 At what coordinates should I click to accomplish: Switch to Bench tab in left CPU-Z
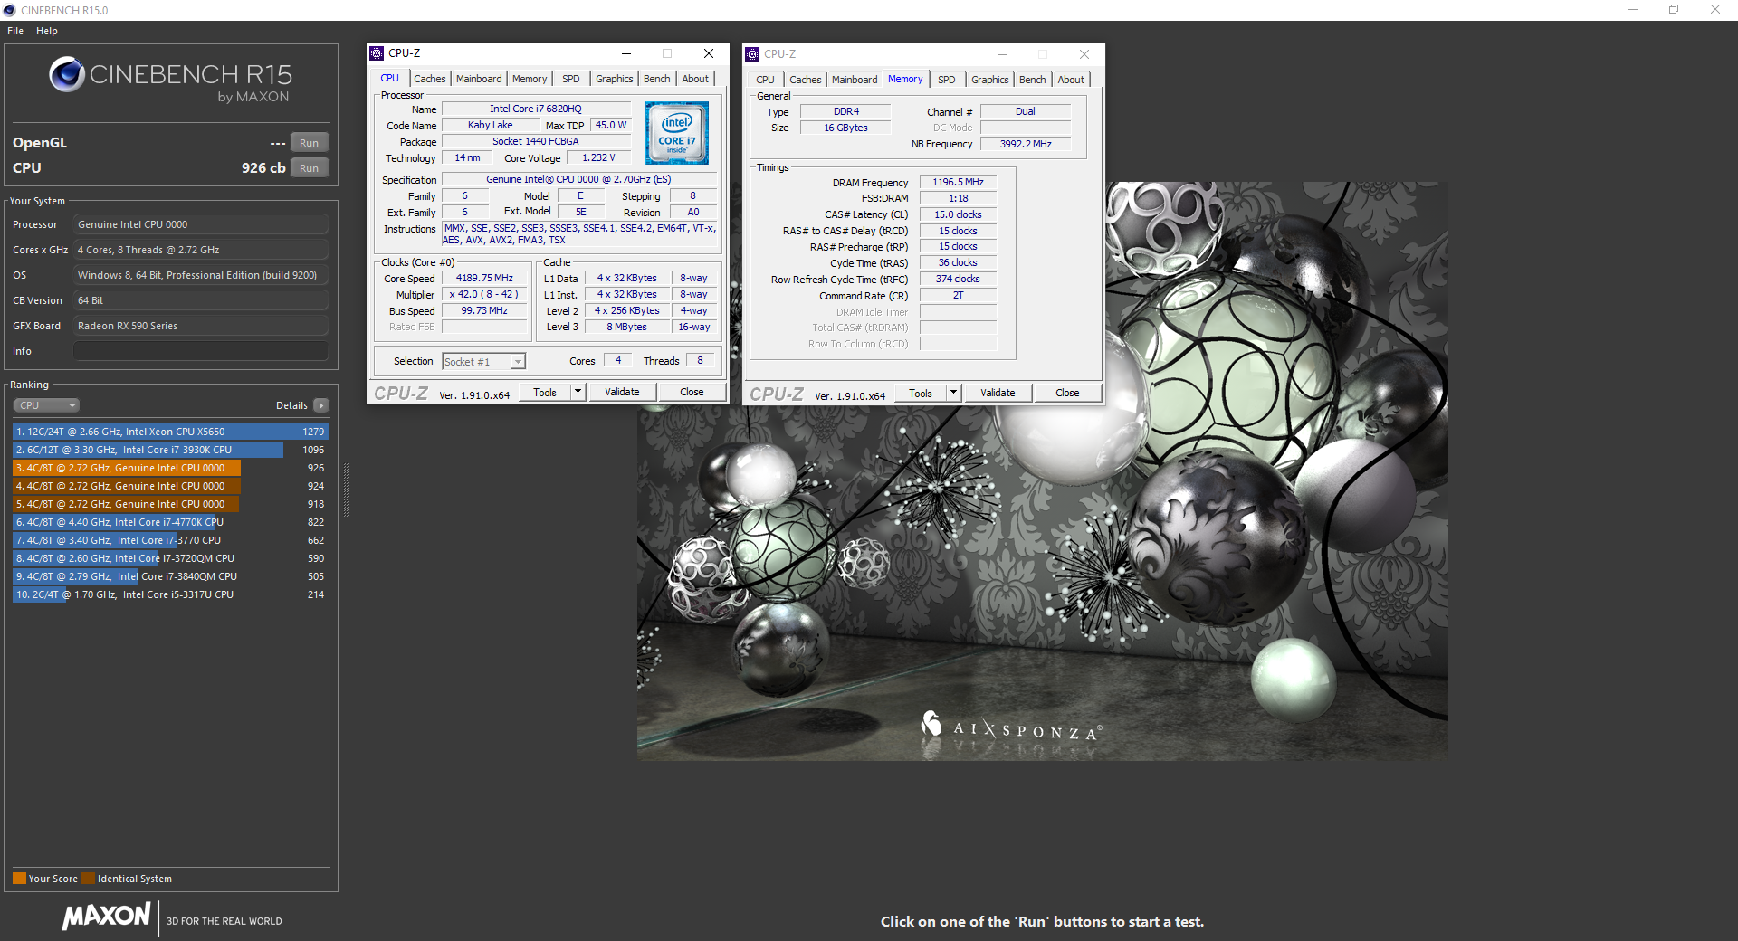[657, 79]
